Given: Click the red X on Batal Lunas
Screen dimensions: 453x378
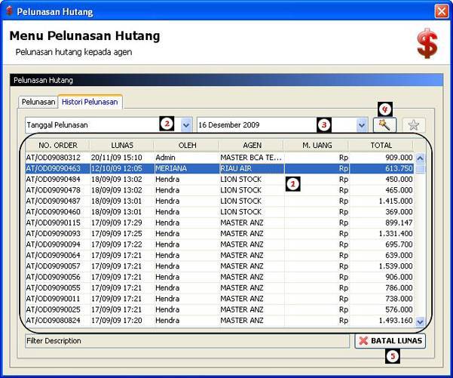Looking at the screenshot, I should click(363, 341).
